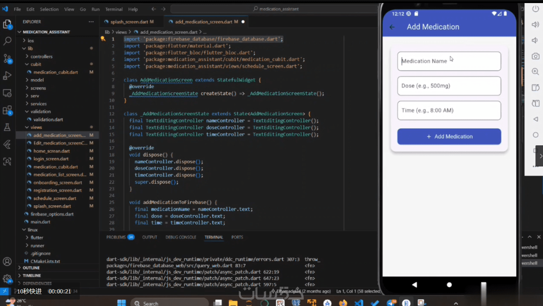Expand the controllers folder
The height and width of the screenshot is (306, 543).
point(41,57)
